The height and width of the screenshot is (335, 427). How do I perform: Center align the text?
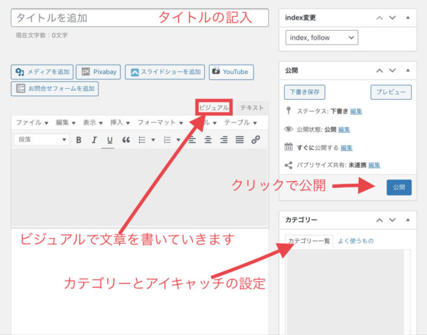pyautogui.click(x=208, y=139)
